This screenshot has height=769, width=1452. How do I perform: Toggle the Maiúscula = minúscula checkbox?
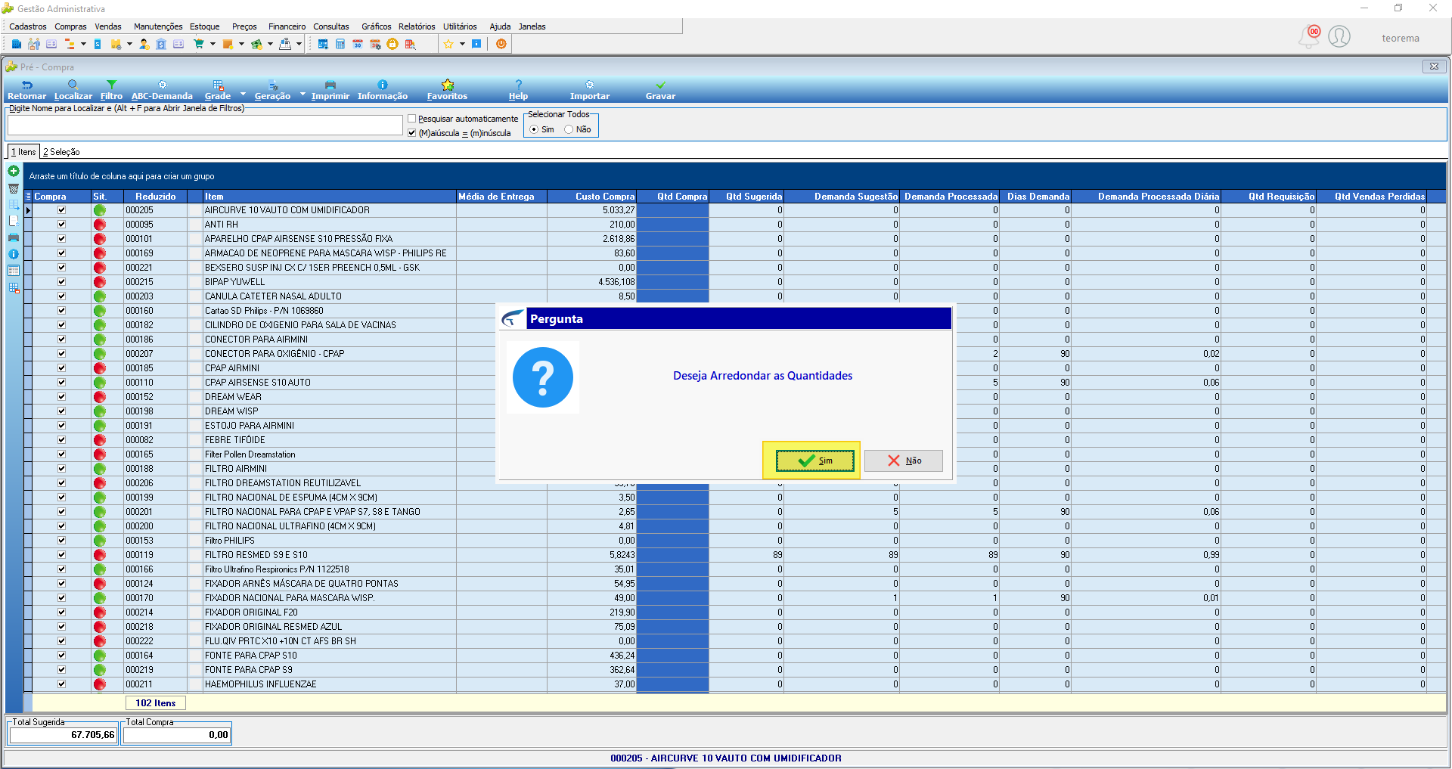coord(412,133)
